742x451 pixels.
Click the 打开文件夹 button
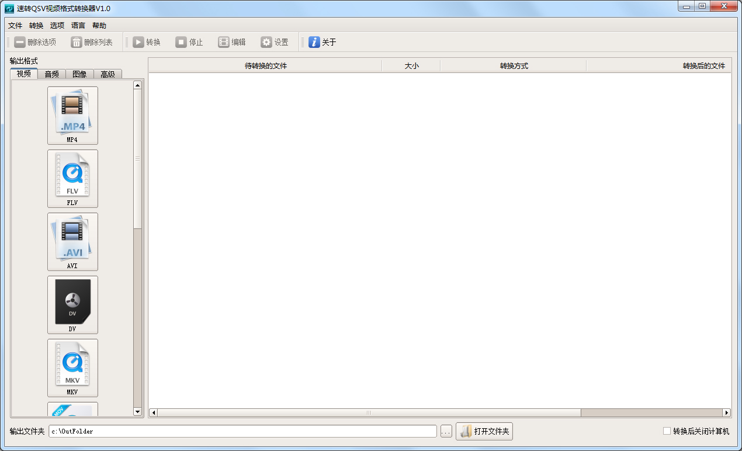click(x=484, y=432)
